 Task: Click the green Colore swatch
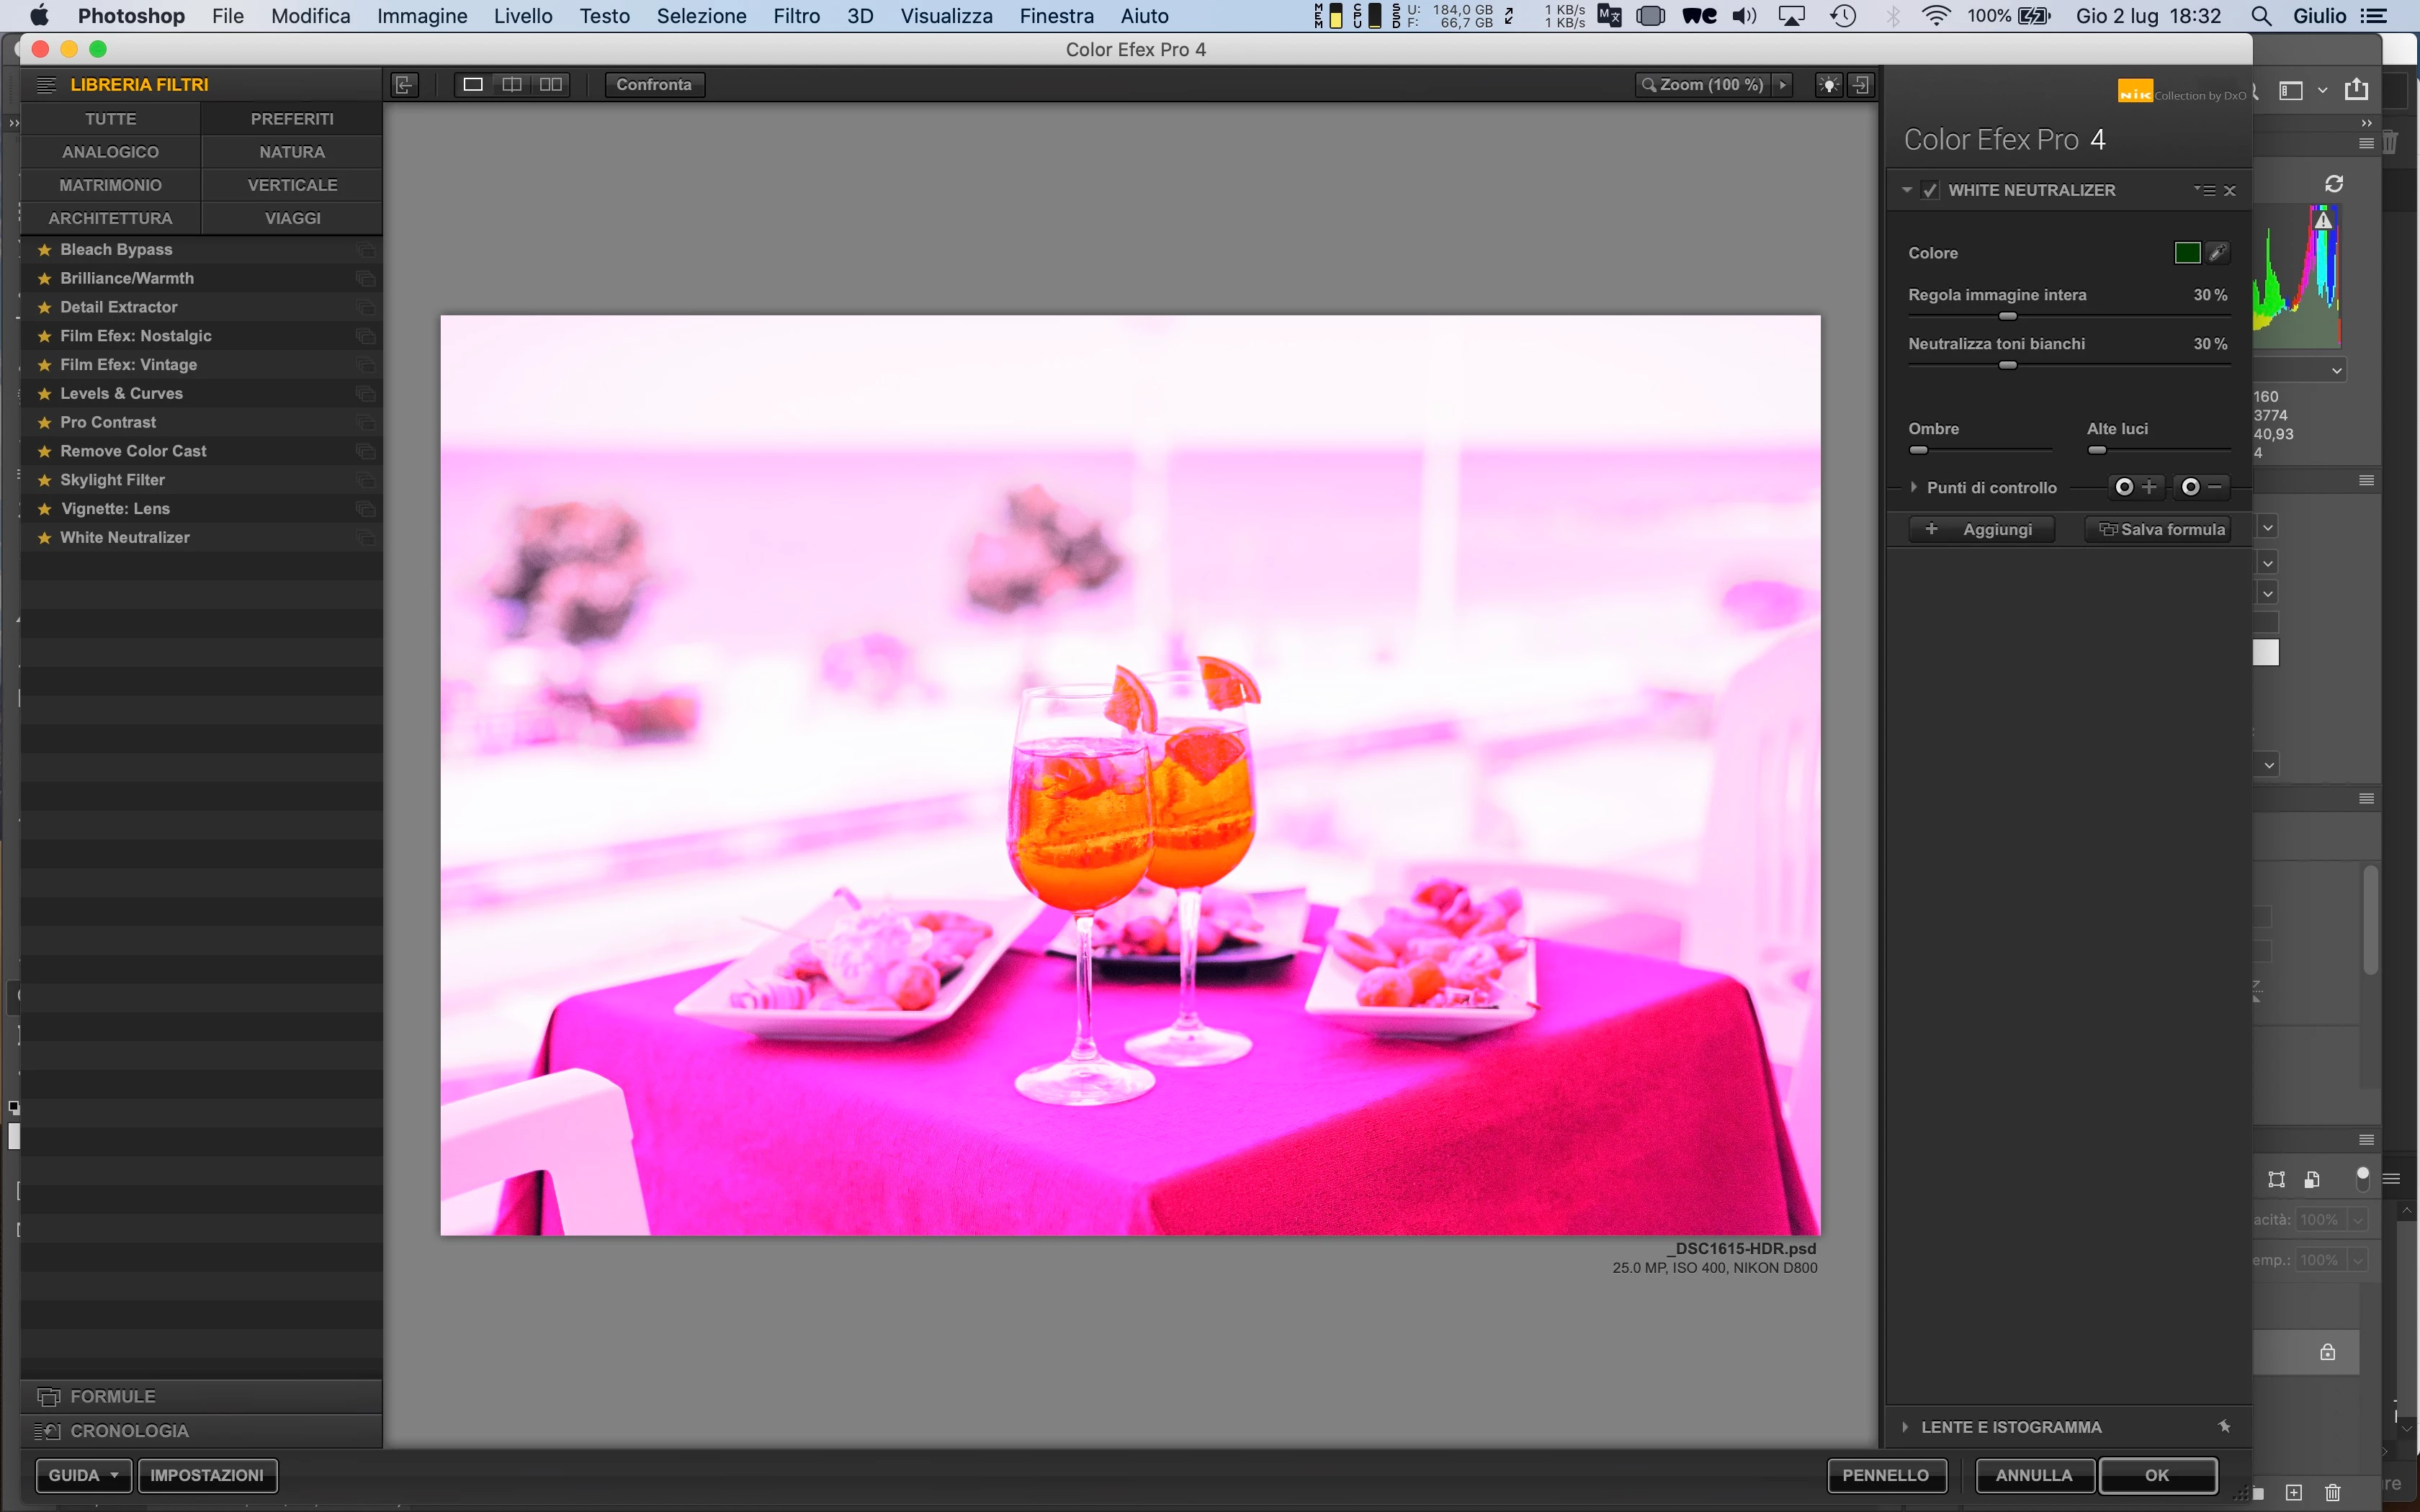coord(2187,253)
